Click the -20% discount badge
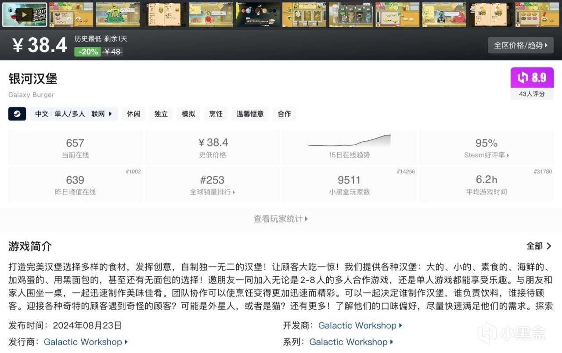The image size is (562, 353). [87, 52]
